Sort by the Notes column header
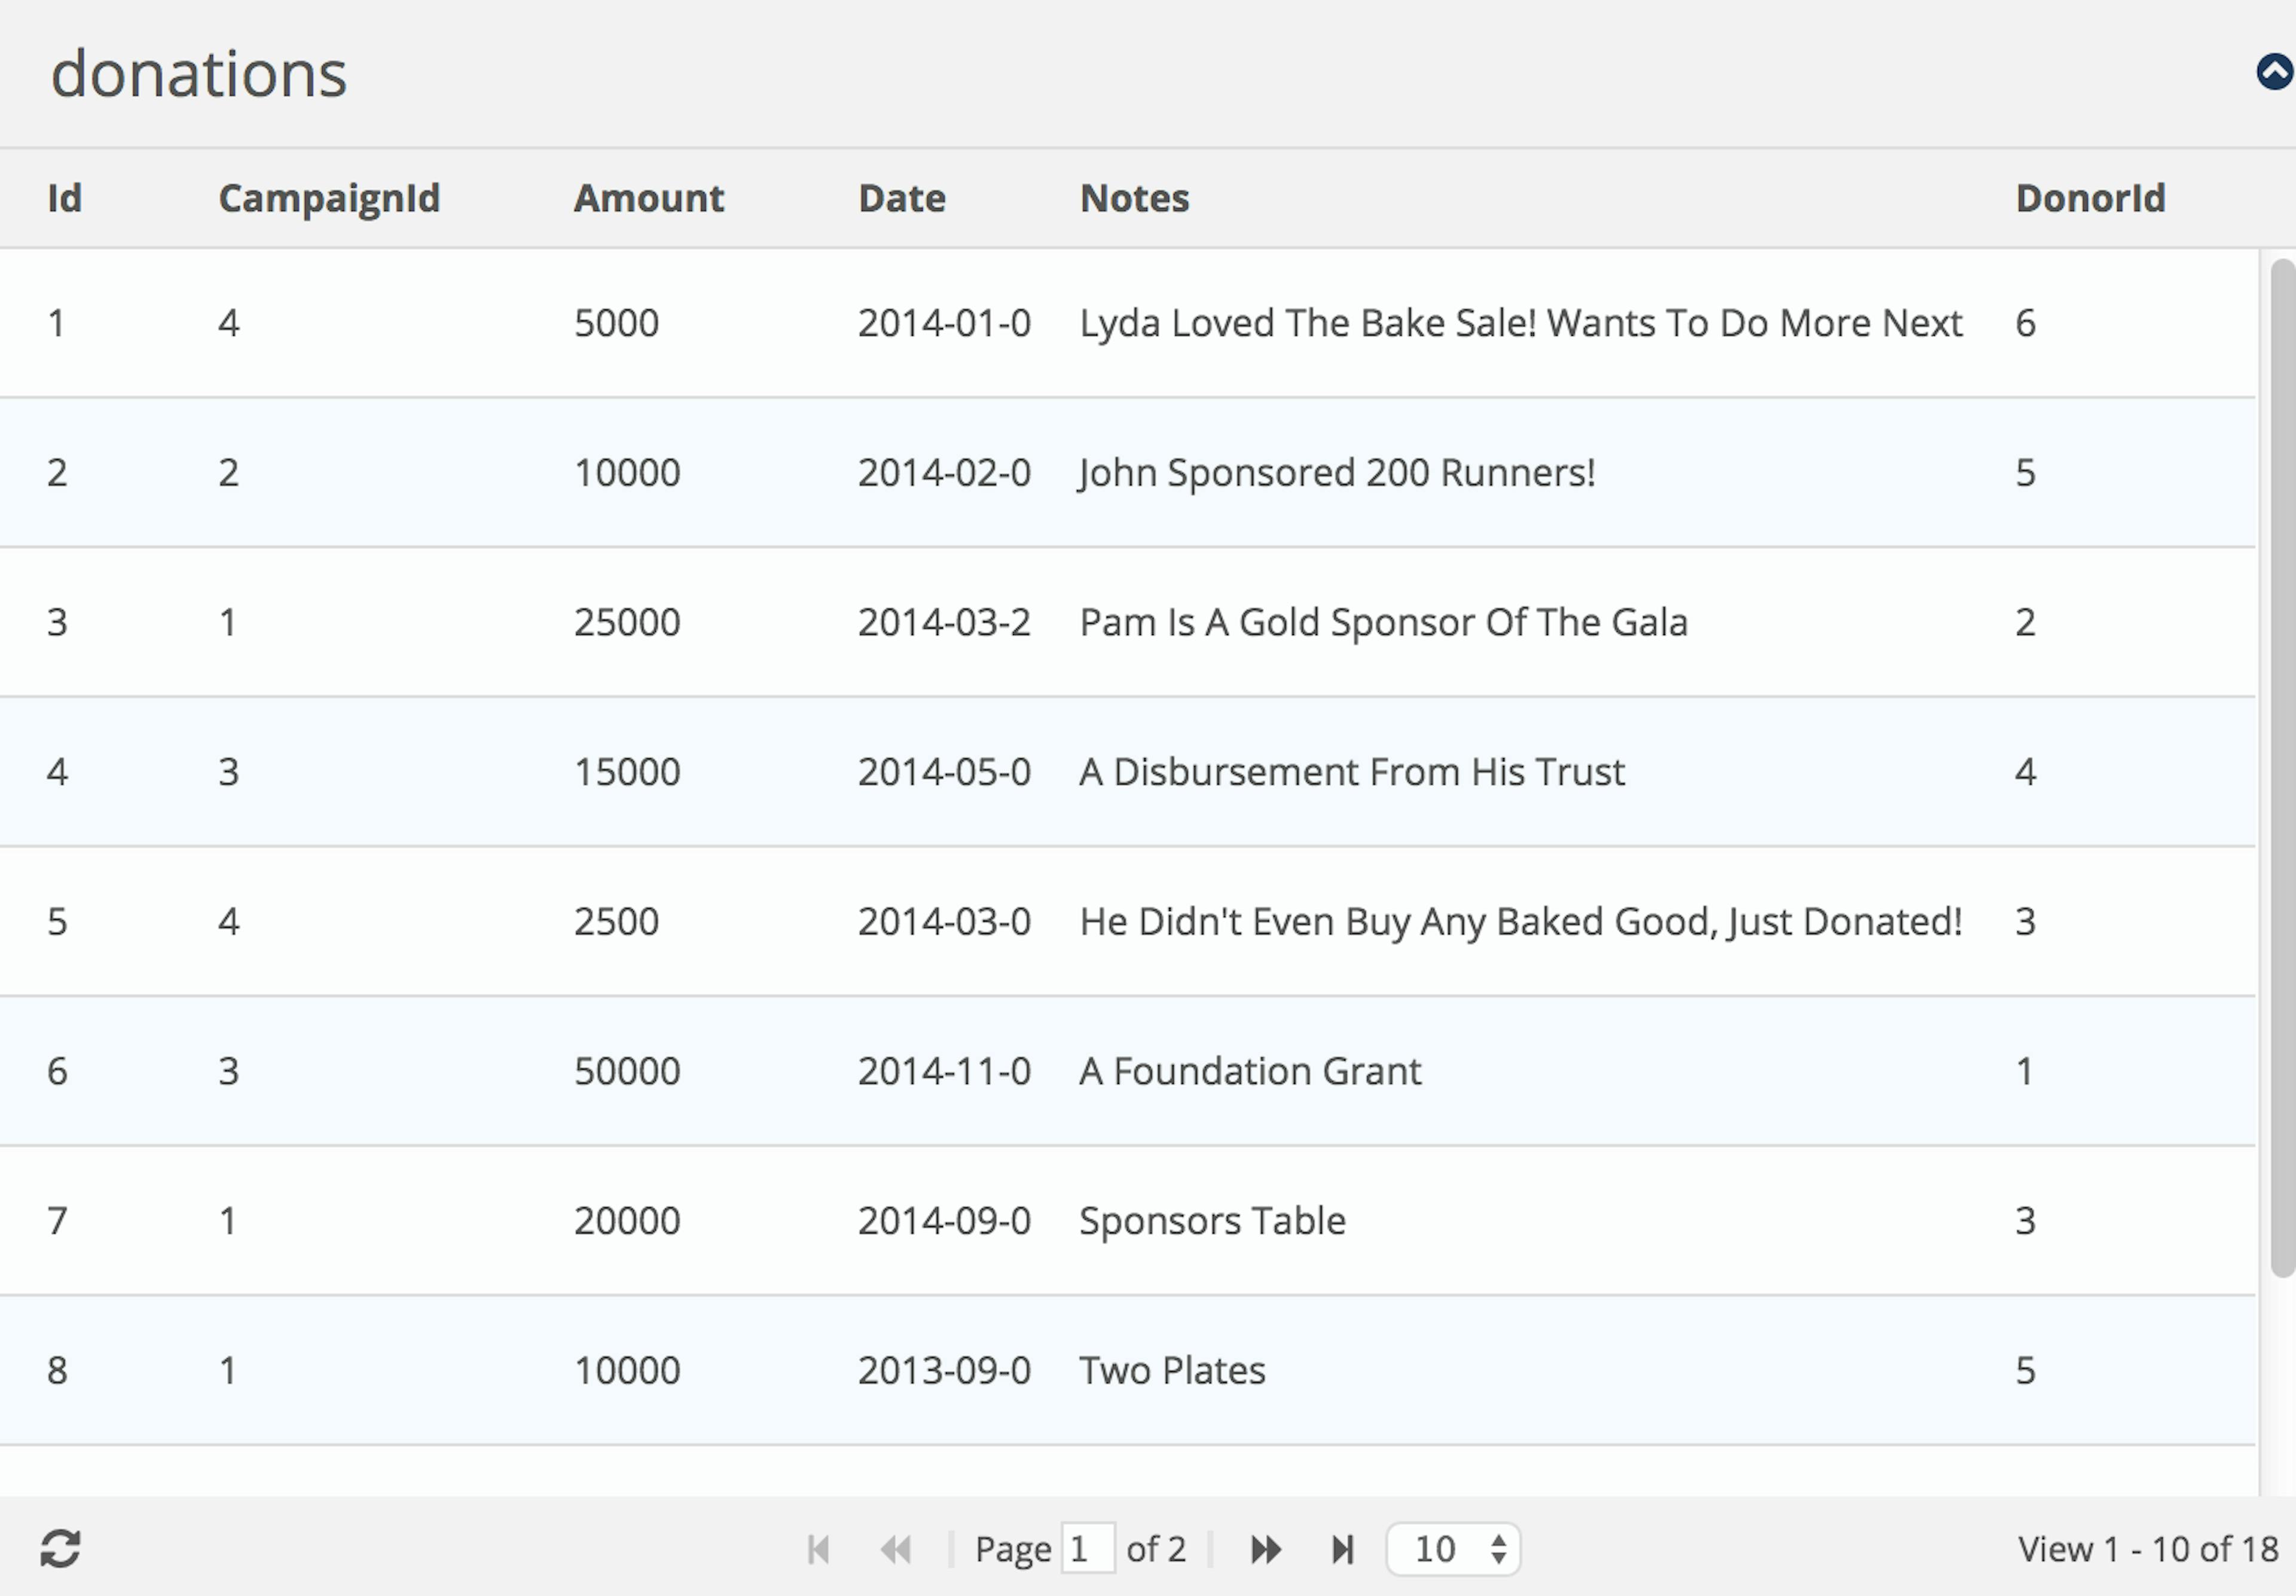2296x1596 pixels. [x=1135, y=198]
